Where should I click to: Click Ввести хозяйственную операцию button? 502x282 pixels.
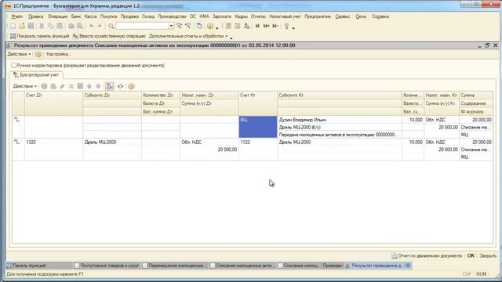click(109, 36)
